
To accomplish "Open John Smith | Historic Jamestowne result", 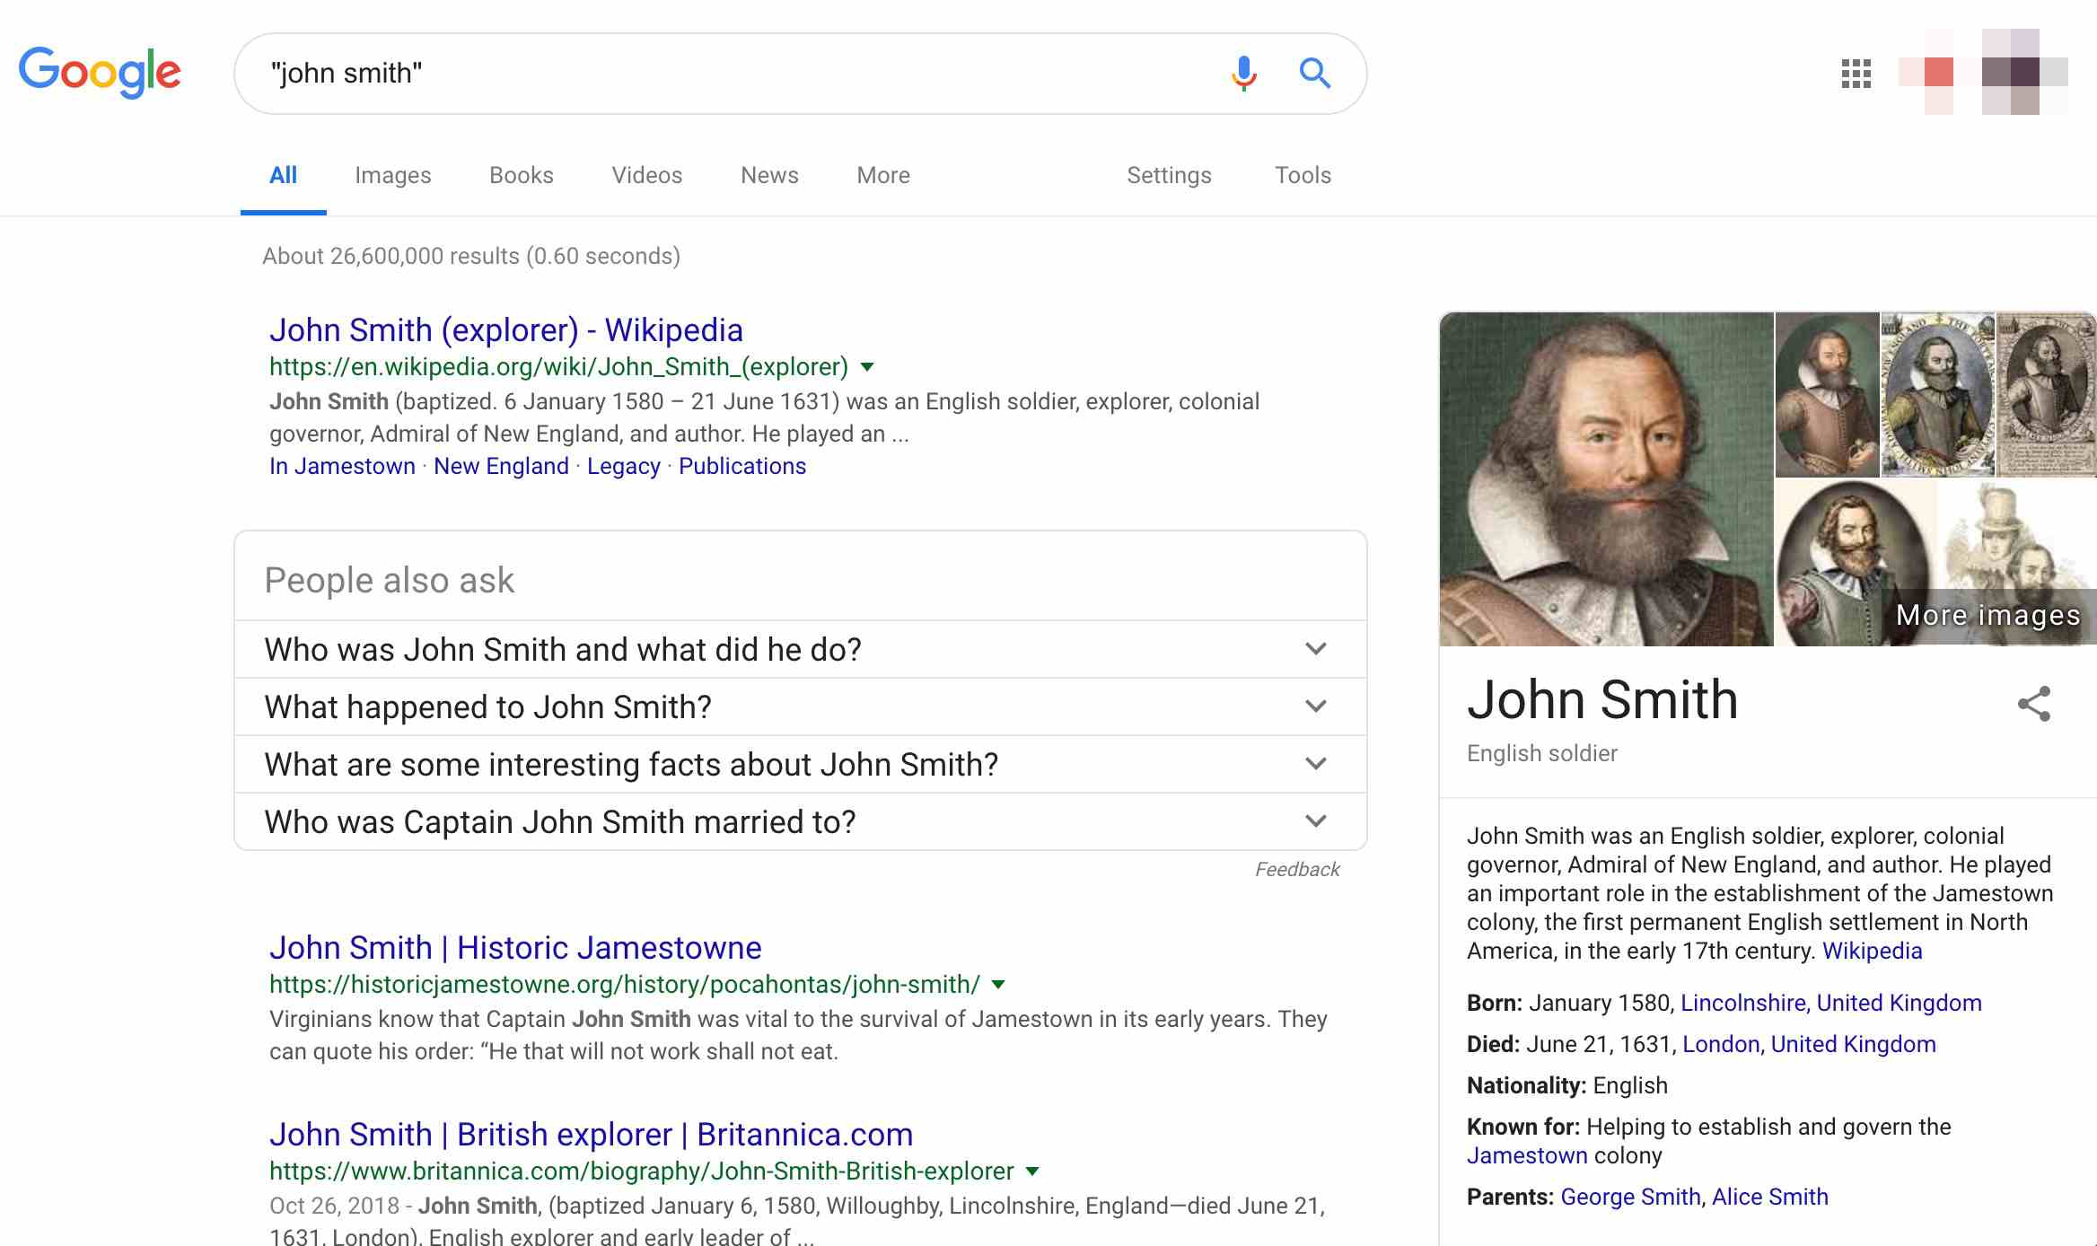I will 515,948.
